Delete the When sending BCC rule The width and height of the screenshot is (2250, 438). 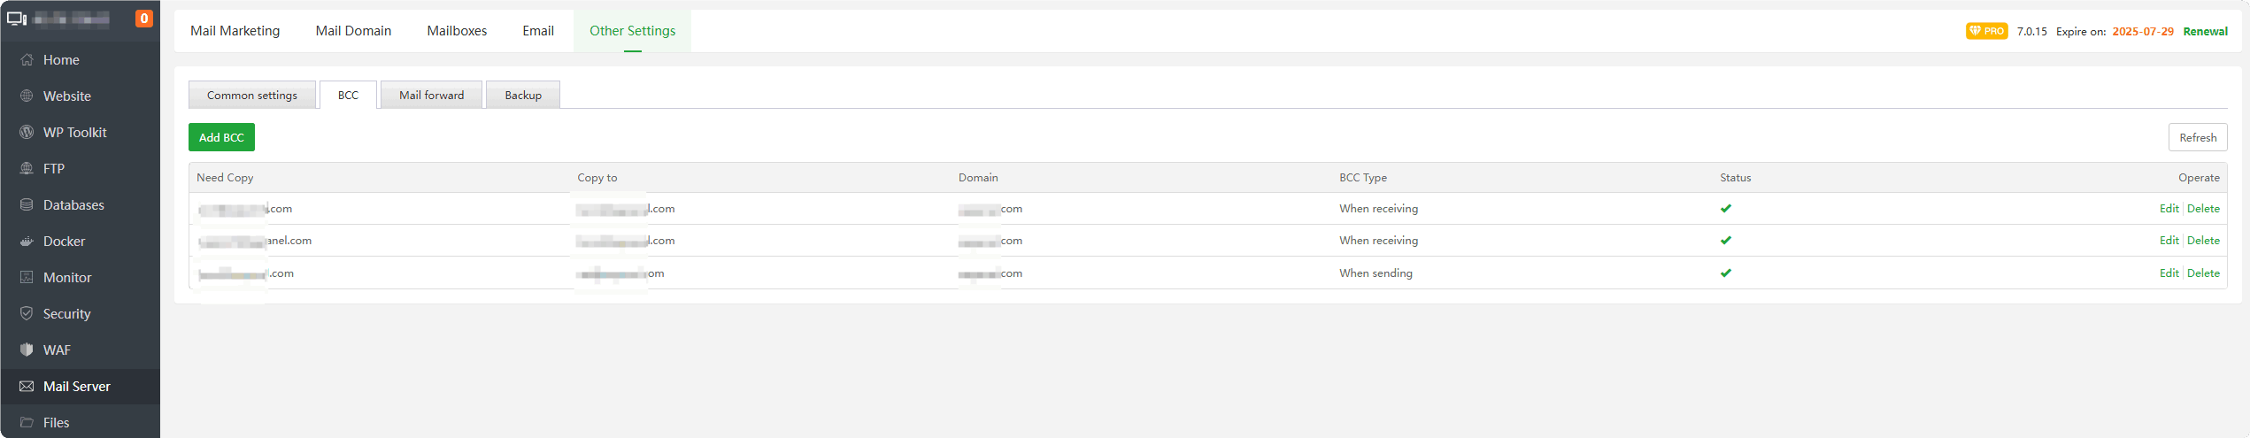(2203, 273)
